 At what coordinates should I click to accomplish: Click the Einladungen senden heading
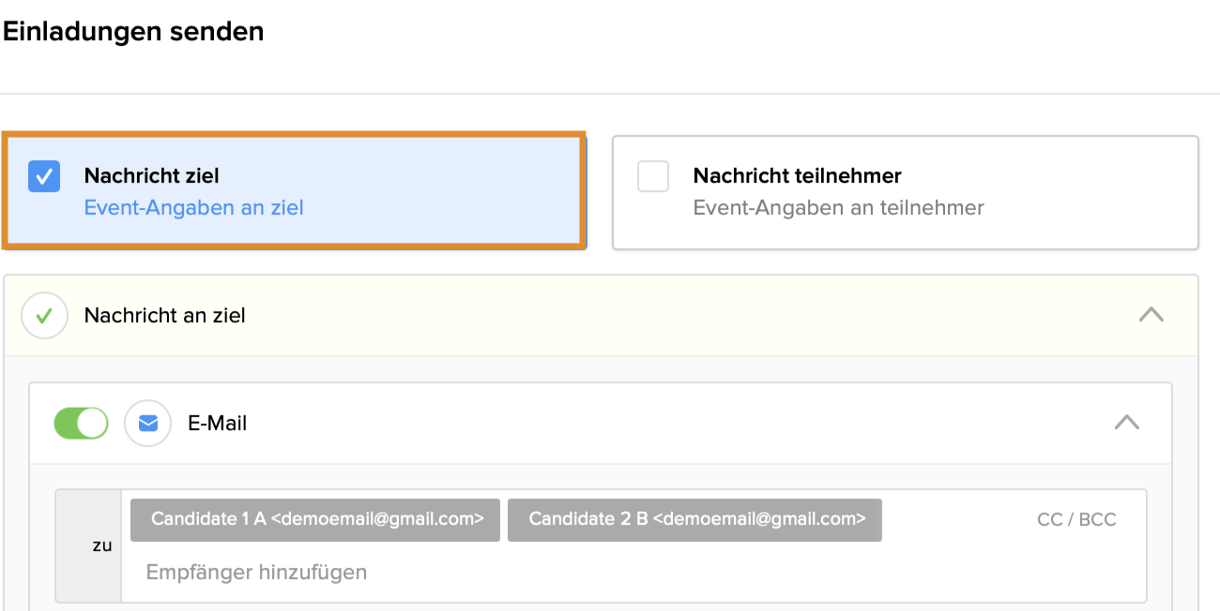(133, 32)
